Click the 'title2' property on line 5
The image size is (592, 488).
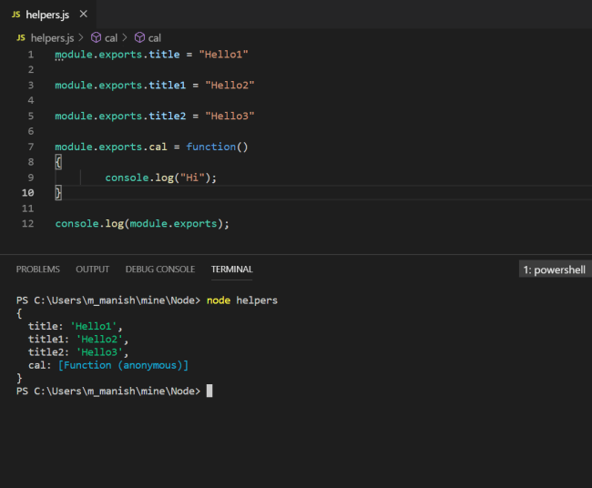point(168,117)
